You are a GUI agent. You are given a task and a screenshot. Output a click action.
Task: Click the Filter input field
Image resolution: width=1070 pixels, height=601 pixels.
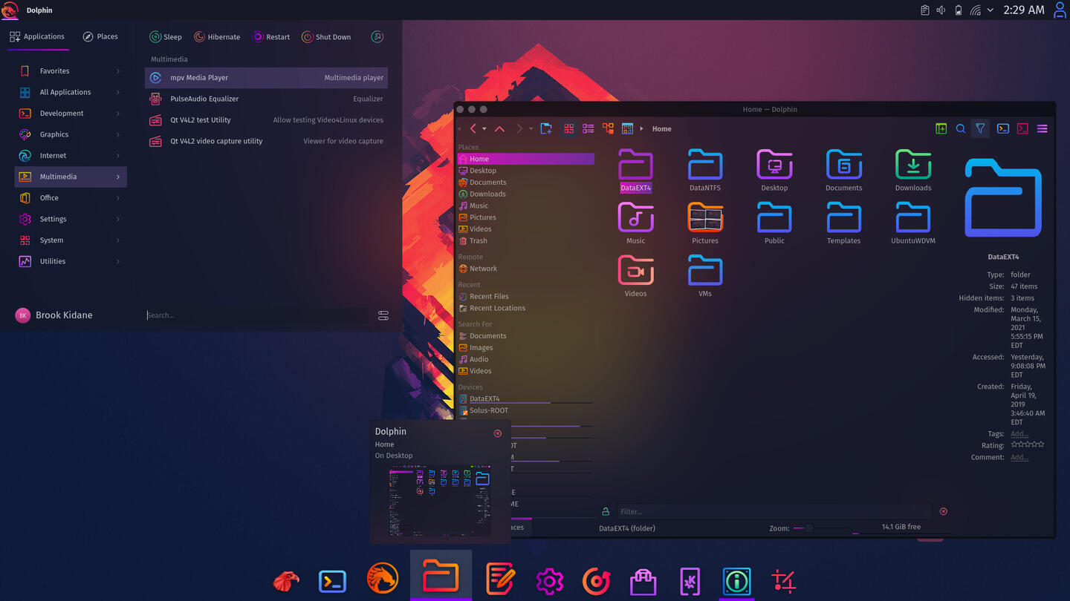(x=774, y=511)
